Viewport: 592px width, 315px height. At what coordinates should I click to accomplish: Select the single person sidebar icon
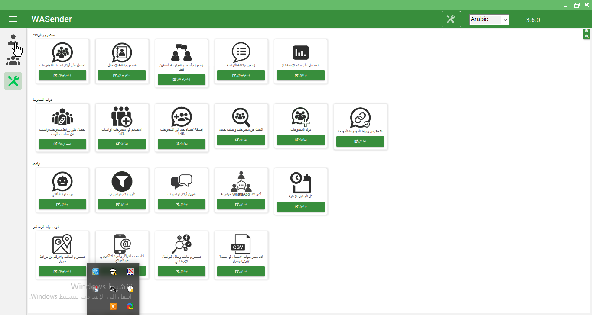coord(13,40)
